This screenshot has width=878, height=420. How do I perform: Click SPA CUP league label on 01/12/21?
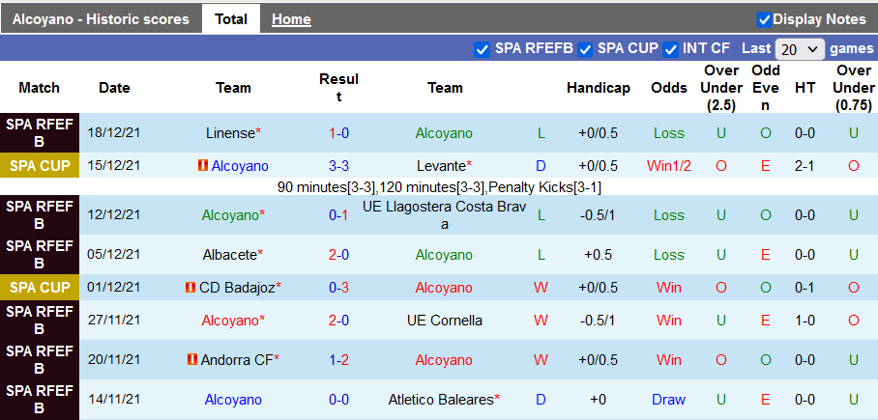(x=40, y=288)
